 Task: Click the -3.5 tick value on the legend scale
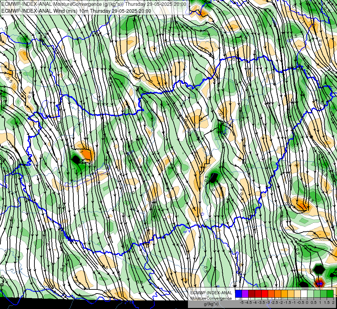tap(261, 302)
